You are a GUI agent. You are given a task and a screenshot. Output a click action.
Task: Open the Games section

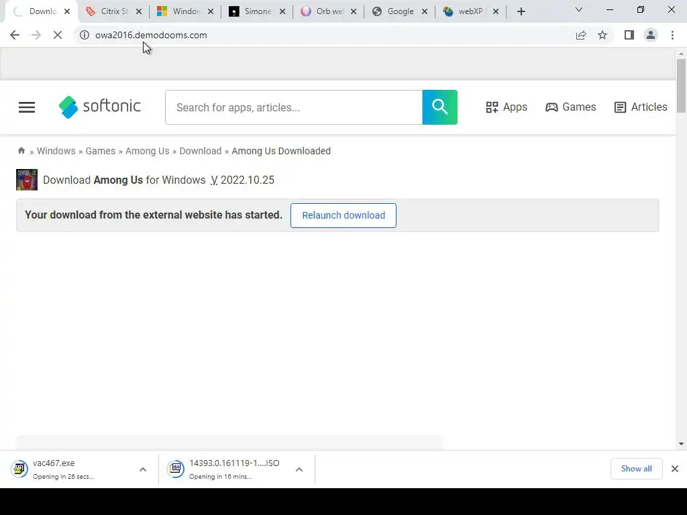click(570, 107)
